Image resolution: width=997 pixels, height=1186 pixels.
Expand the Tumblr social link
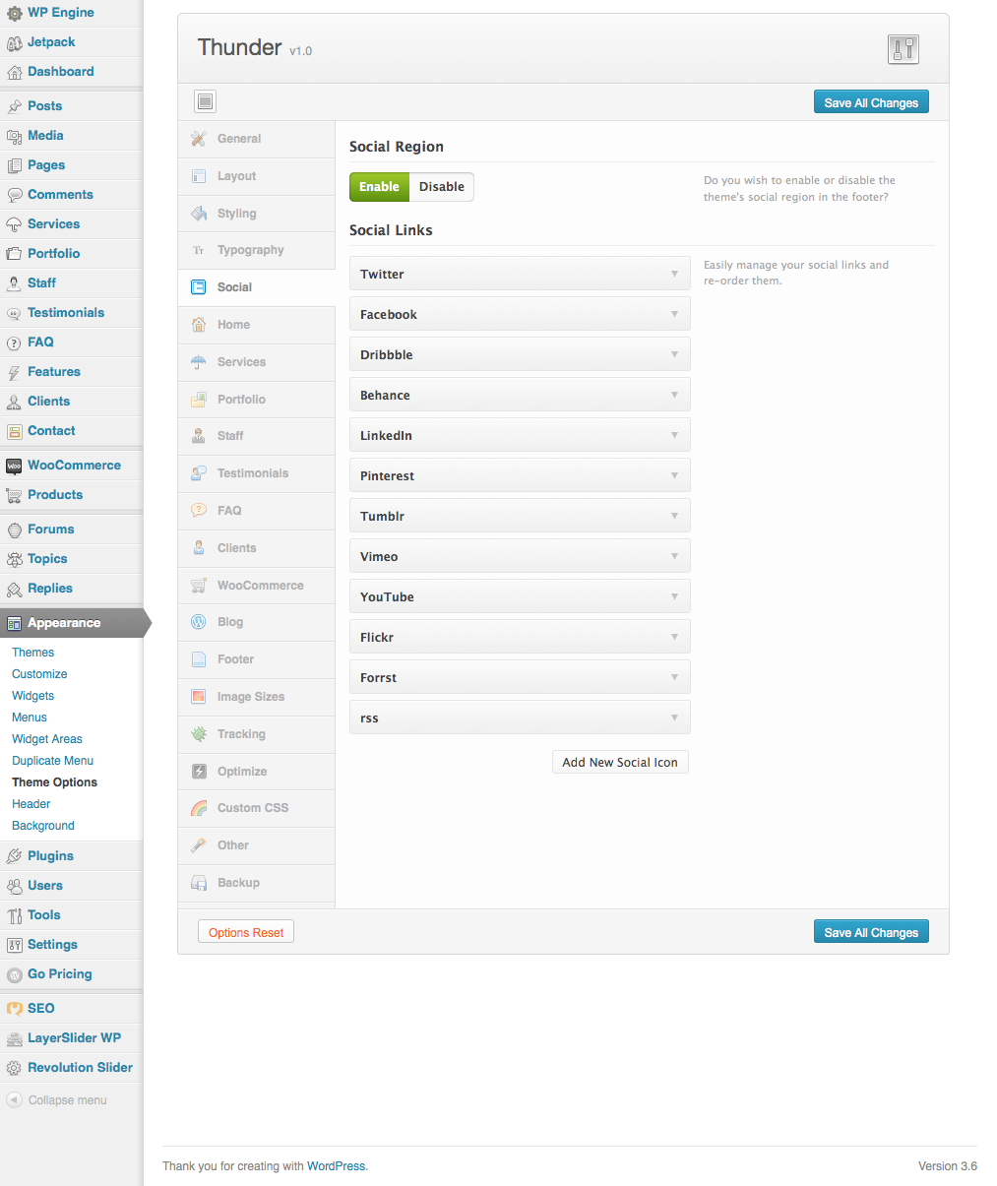click(x=520, y=516)
